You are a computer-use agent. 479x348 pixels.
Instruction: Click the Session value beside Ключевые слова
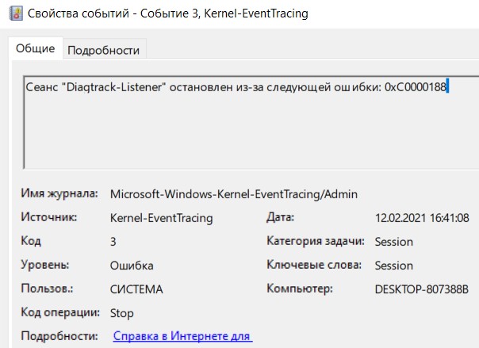coord(394,266)
